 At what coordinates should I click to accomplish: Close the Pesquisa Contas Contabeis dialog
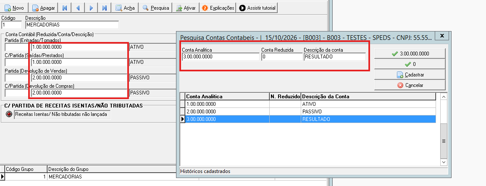[x=442, y=35]
